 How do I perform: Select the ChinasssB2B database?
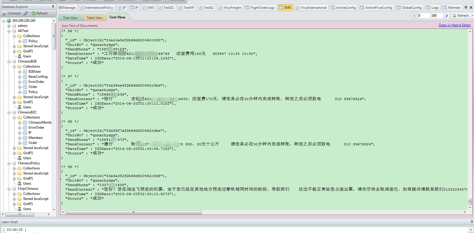[27, 61]
